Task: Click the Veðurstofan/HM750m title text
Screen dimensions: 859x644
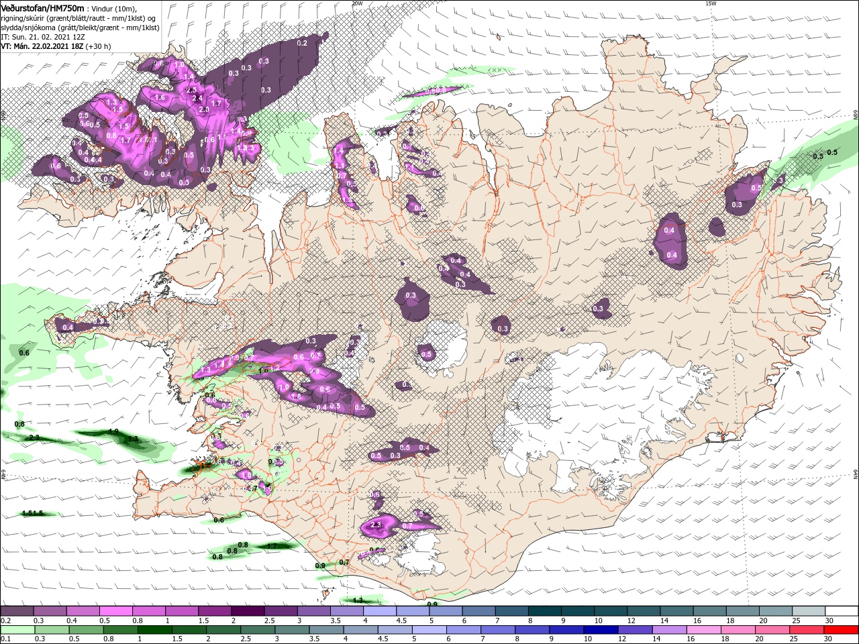Action: 42,8
